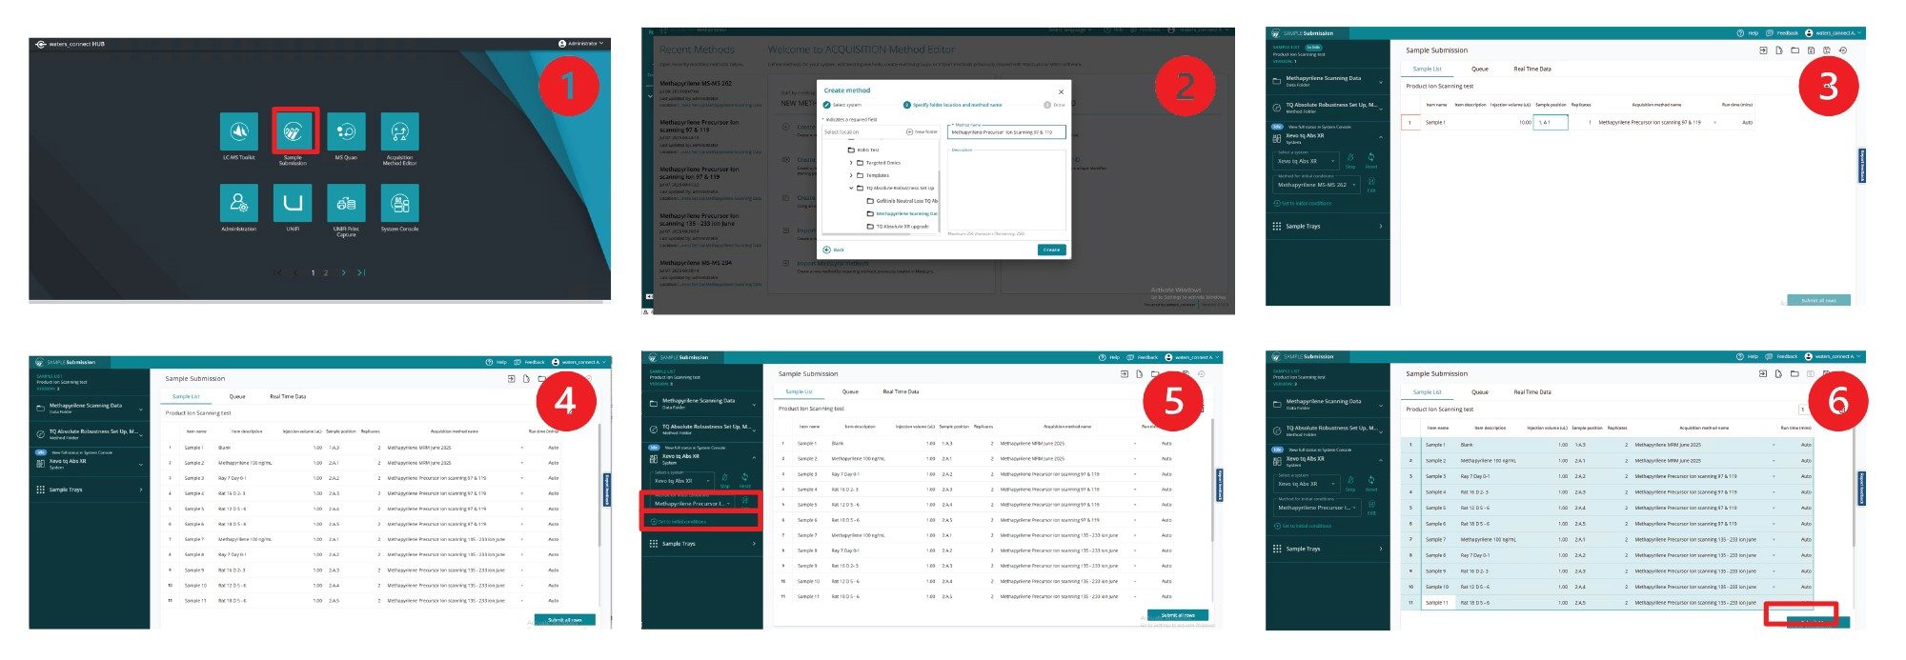Click Sample position cell 1:A,1 in step 3

click(x=1551, y=122)
